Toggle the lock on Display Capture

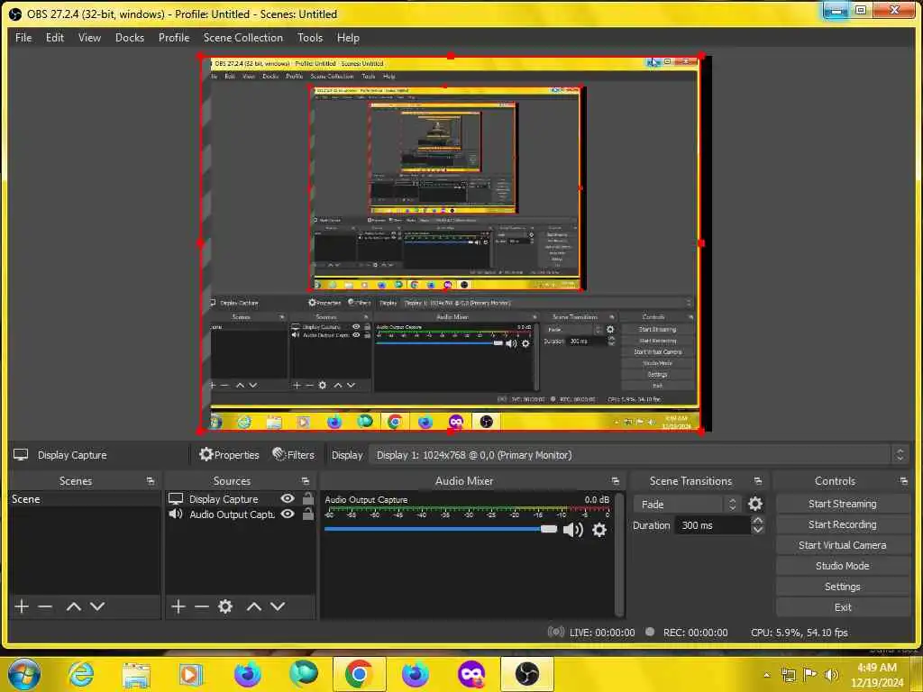(307, 498)
